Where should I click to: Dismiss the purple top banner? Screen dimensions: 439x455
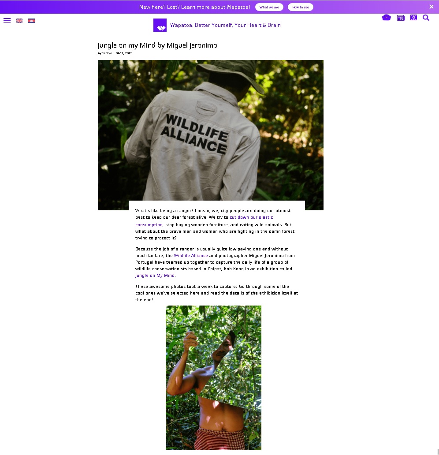432,7
